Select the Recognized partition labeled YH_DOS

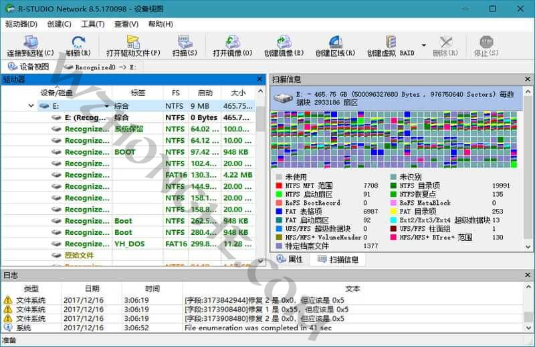(x=128, y=244)
